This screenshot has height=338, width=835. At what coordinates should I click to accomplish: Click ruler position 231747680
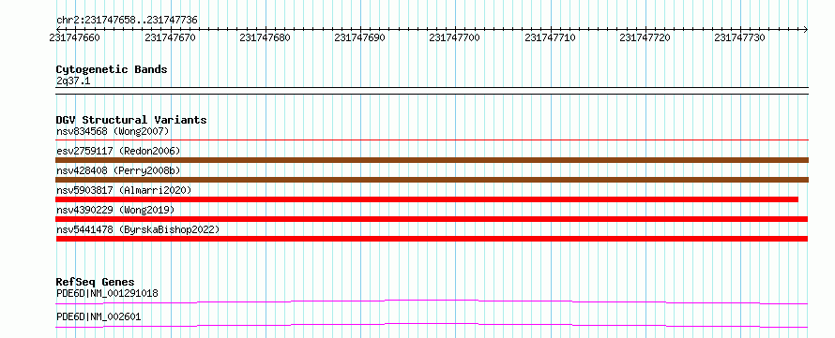pos(265,37)
